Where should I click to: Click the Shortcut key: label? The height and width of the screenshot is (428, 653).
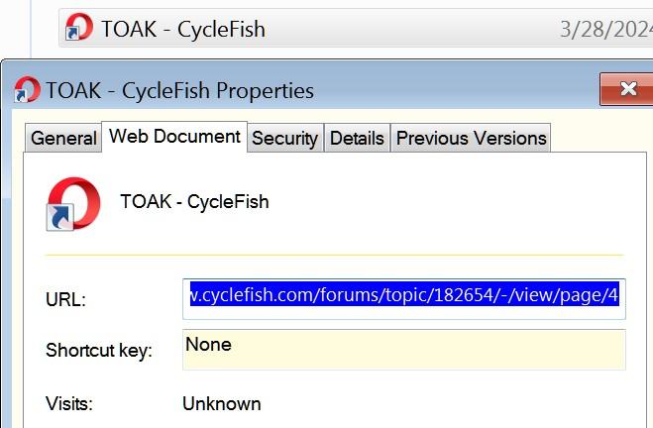[x=99, y=351]
